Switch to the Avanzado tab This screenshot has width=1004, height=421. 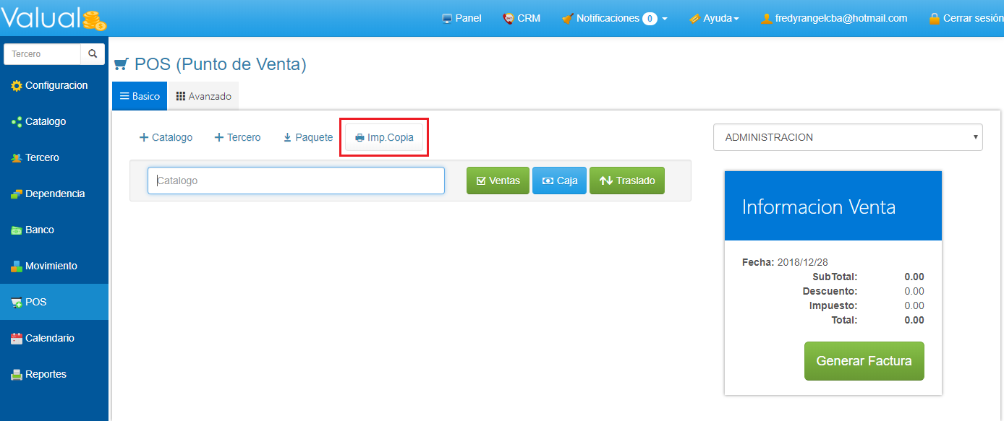tap(203, 96)
